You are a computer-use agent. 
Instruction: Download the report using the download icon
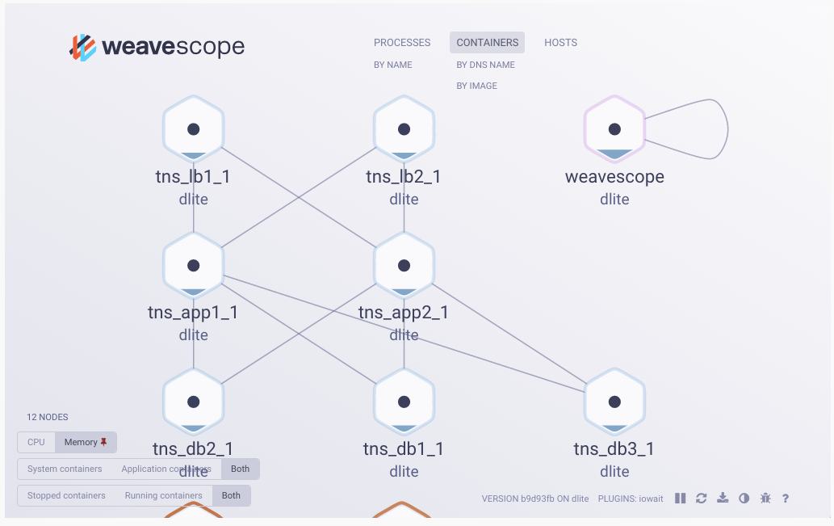click(x=723, y=499)
